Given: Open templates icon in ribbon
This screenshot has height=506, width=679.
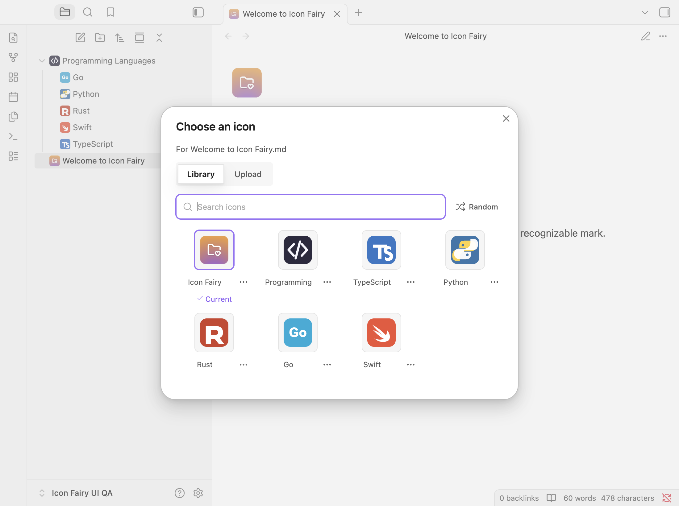Looking at the screenshot, I should 13,117.
